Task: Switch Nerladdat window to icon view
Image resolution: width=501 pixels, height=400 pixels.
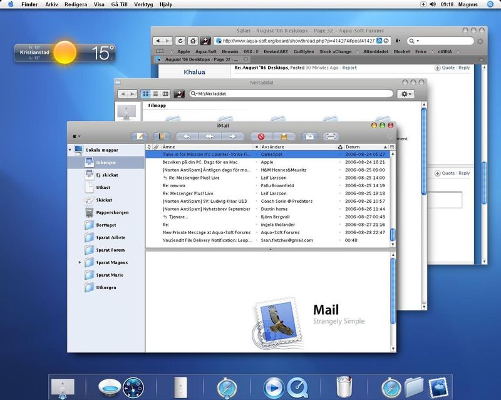Action: pos(146,94)
